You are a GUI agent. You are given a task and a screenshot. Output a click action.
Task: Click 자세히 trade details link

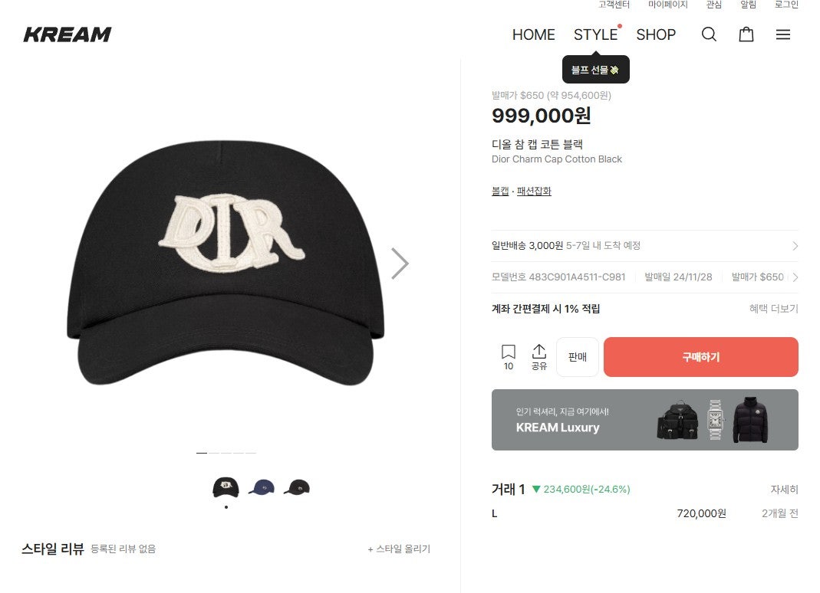click(784, 490)
